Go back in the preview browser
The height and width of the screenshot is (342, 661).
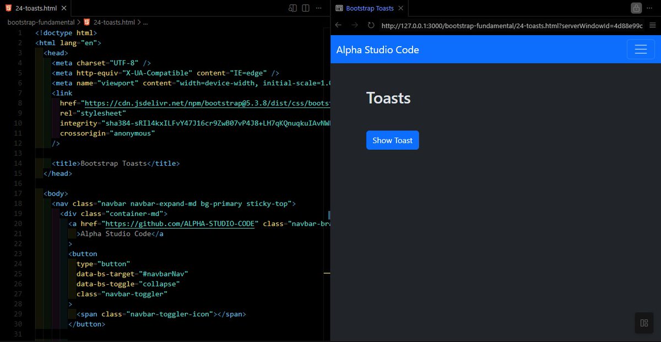click(339, 25)
